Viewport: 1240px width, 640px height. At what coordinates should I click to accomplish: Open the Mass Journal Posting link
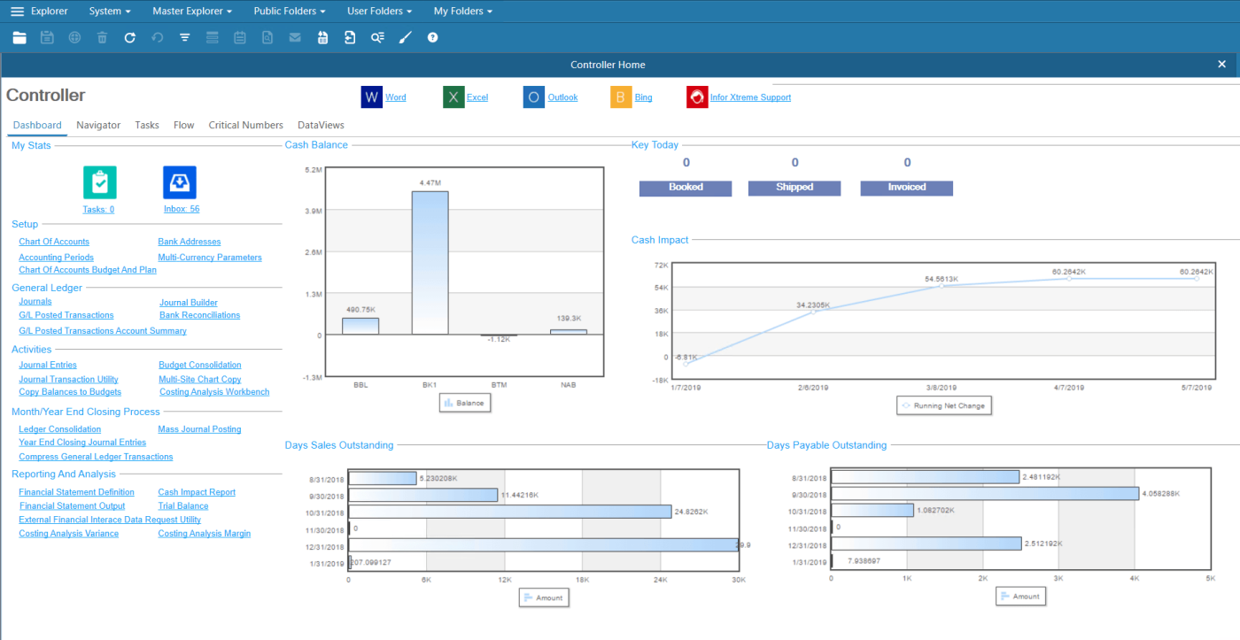199,429
